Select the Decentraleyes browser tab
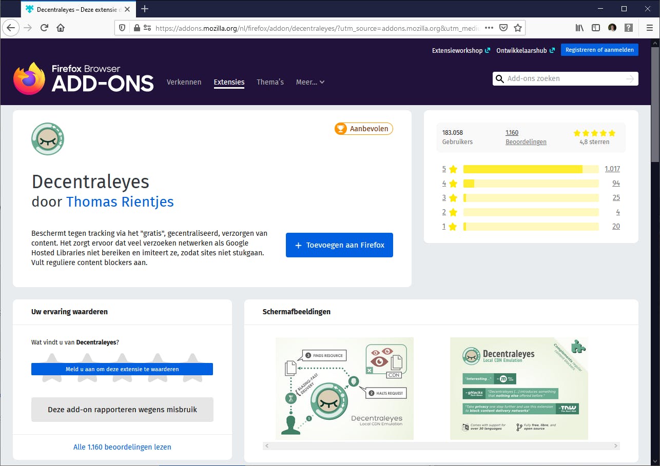Viewport: 660px width, 466px height. pyautogui.click(x=78, y=9)
